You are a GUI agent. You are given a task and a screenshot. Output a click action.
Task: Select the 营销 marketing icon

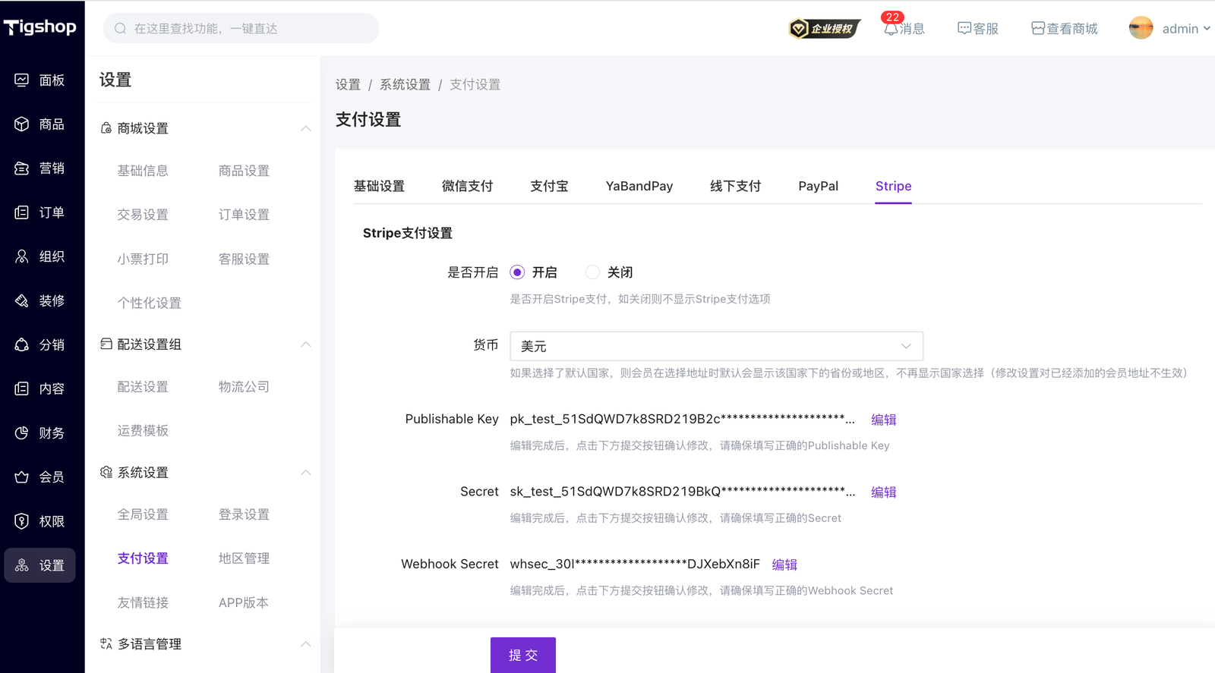tap(22, 168)
